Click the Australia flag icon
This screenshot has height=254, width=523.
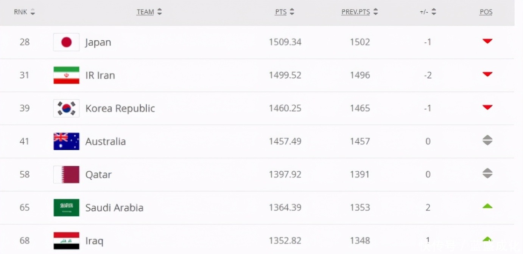[66, 141]
